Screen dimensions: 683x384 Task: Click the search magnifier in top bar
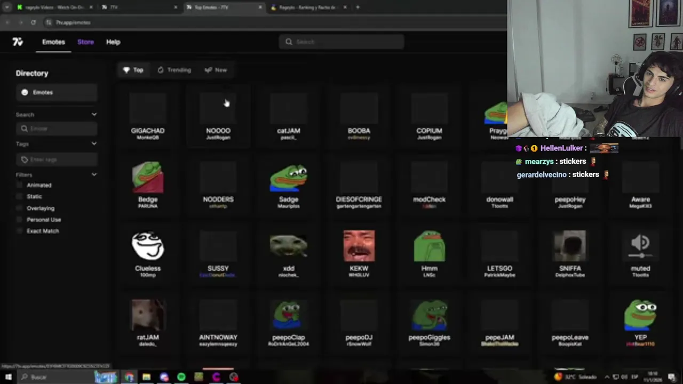[x=289, y=42]
